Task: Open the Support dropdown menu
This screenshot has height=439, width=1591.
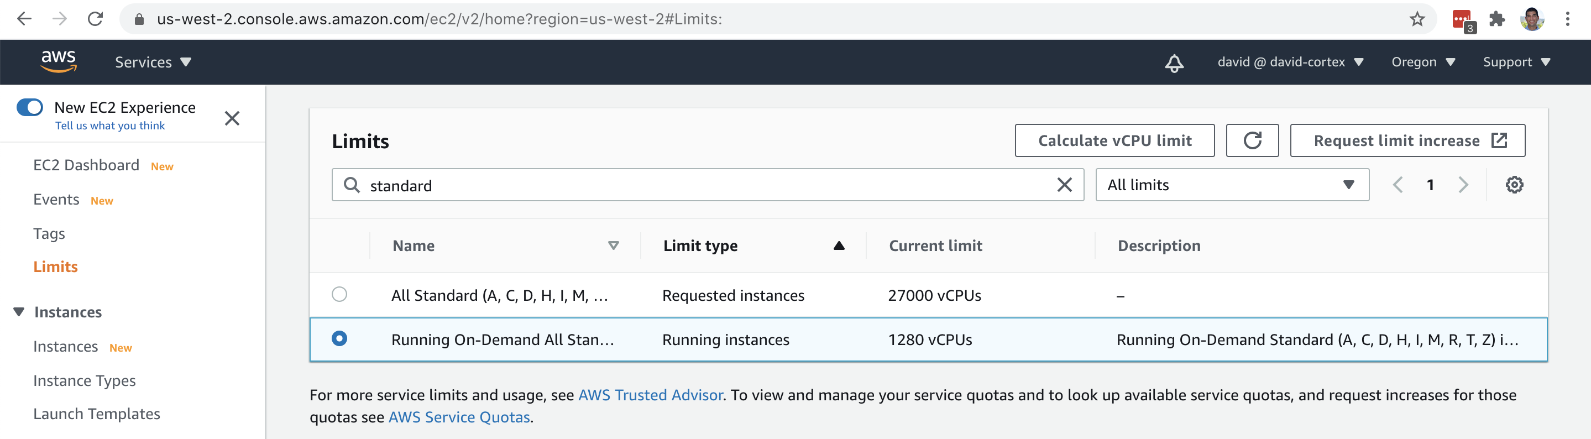Action: click(x=1516, y=62)
